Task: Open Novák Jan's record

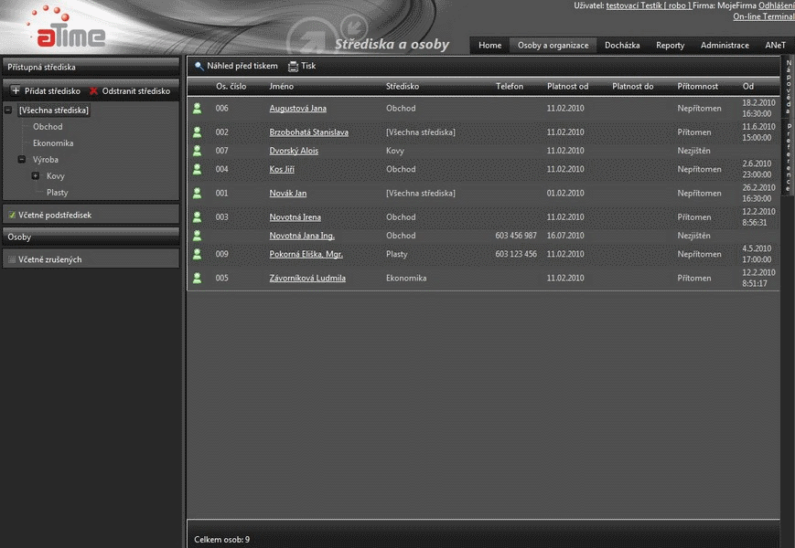Action: 288,193
